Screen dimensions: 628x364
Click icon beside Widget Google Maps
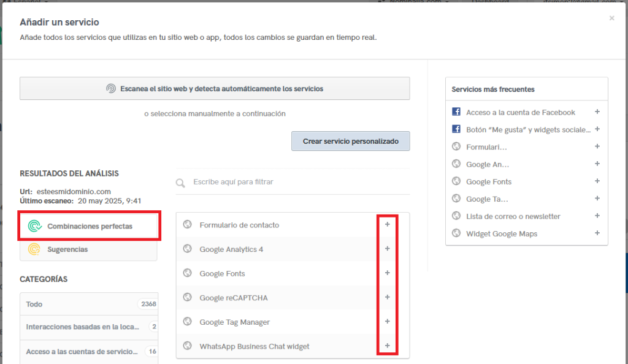point(456,233)
